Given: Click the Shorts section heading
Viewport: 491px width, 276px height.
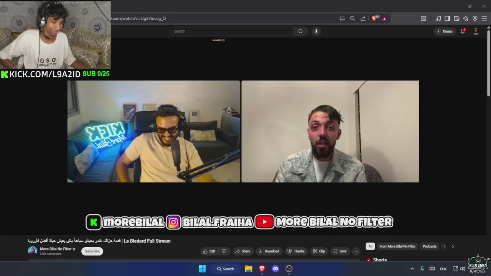Looking at the screenshot, I should (380, 260).
